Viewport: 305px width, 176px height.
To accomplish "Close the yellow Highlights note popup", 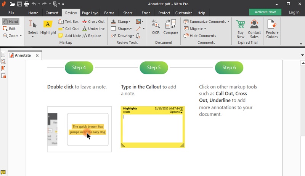I will (181, 109).
